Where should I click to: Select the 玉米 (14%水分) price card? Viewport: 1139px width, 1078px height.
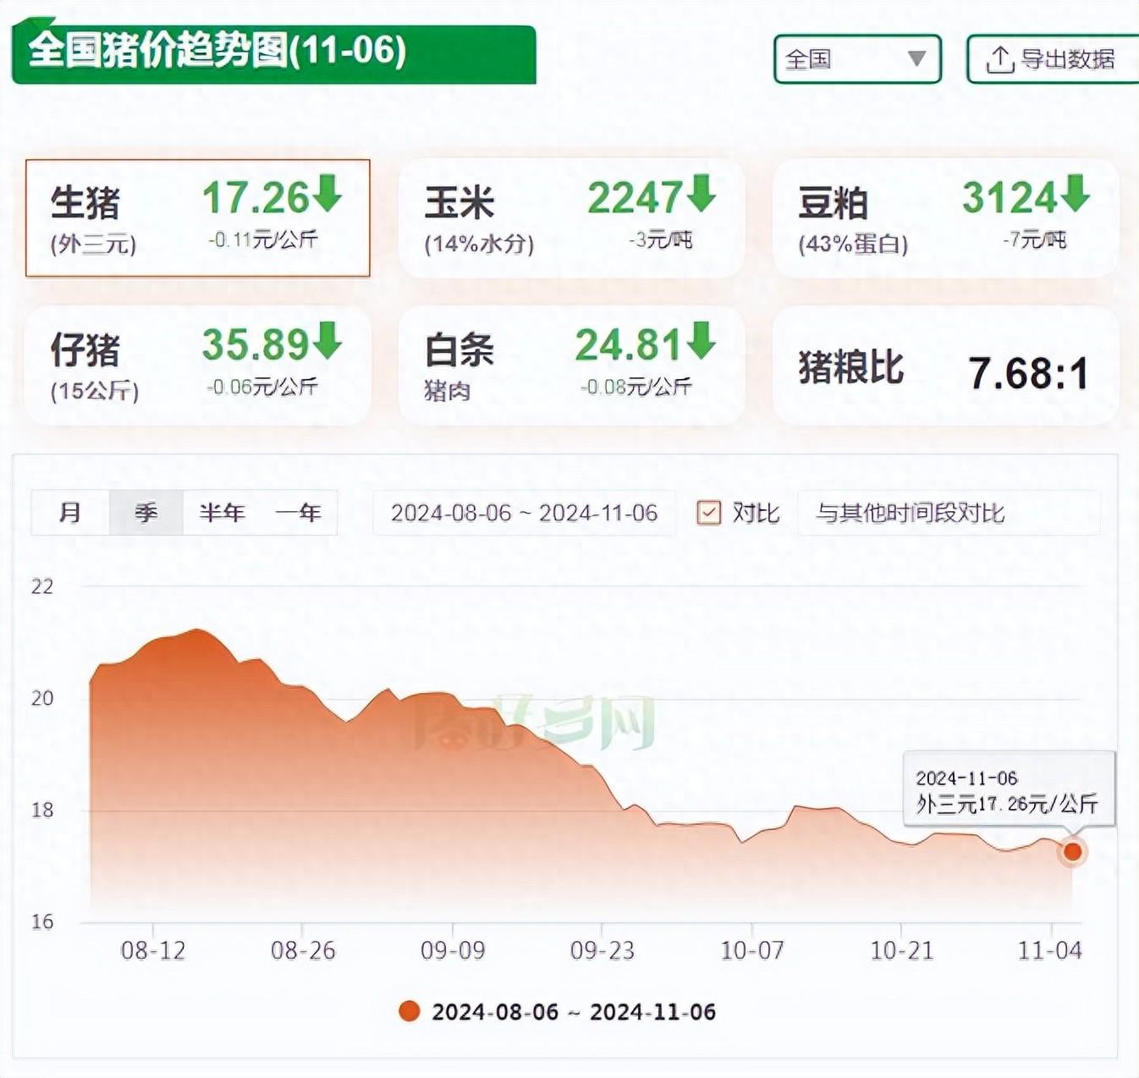pos(571,218)
